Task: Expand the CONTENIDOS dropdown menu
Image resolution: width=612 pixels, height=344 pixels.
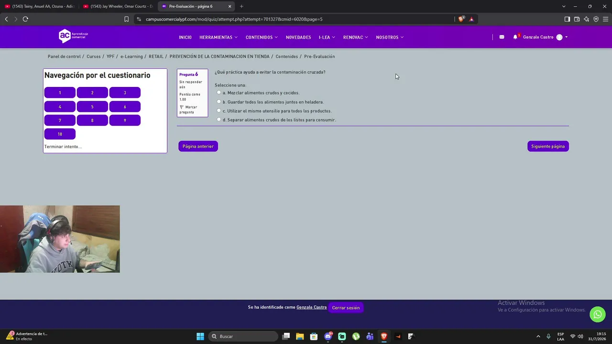Action: tap(262, 37)
